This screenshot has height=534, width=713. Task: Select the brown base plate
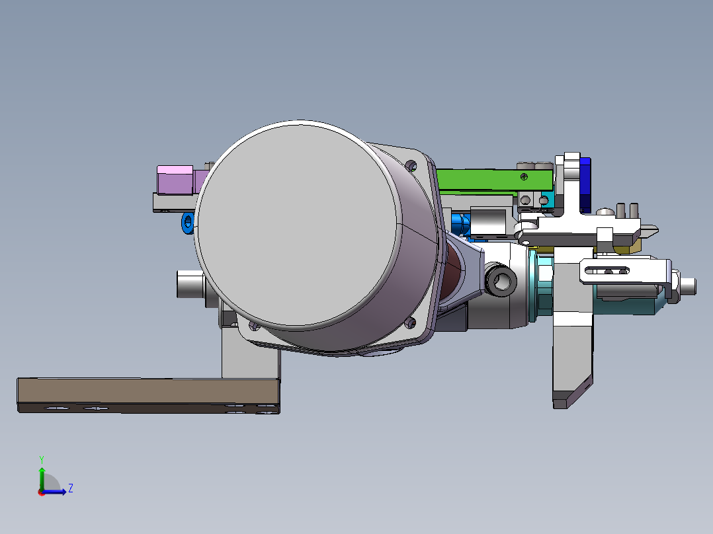click(x=147, y=395)
